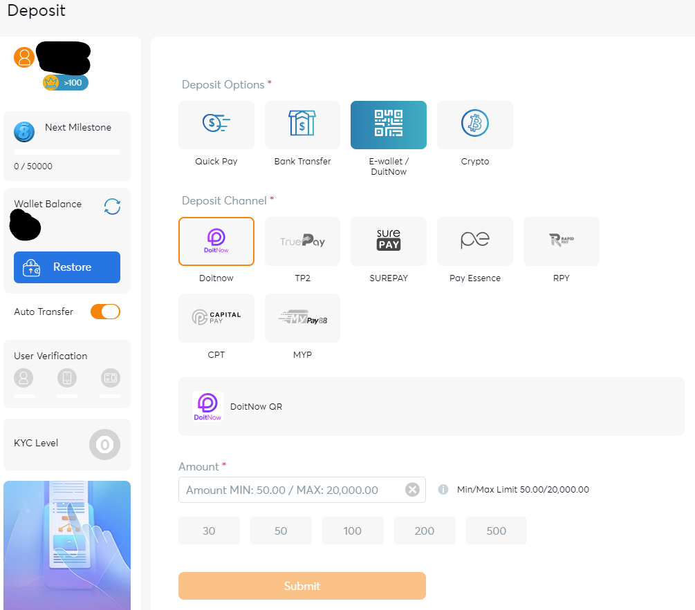Choose the TruePay TP2 channel
Screen dimensions: 695x610
[x=302, y=241]
